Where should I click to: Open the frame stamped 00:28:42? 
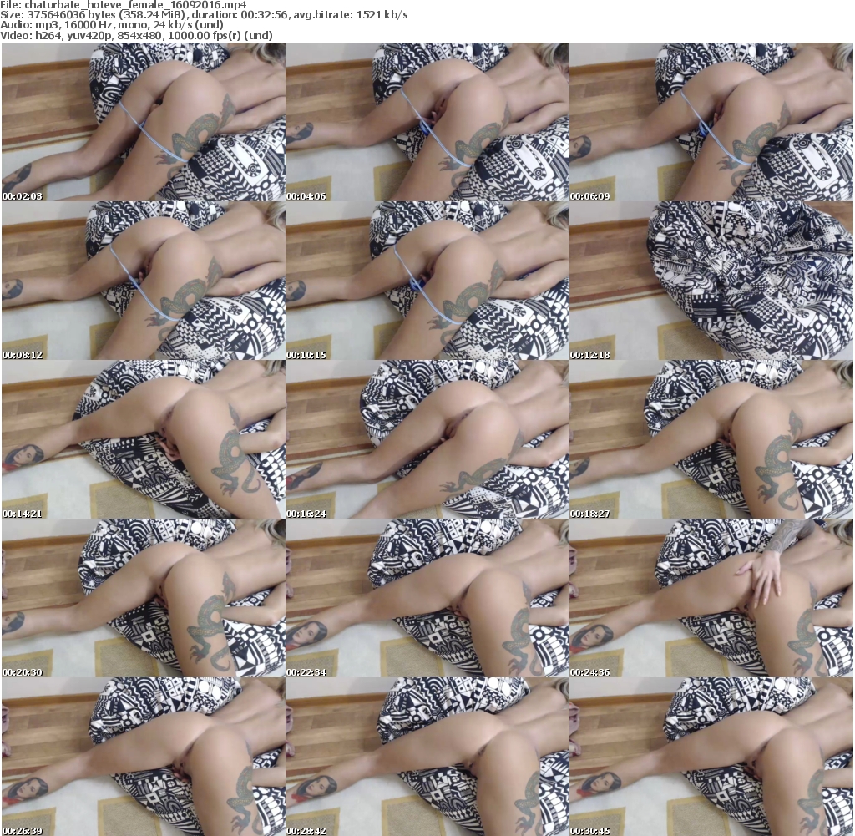[x=427, y=757]
